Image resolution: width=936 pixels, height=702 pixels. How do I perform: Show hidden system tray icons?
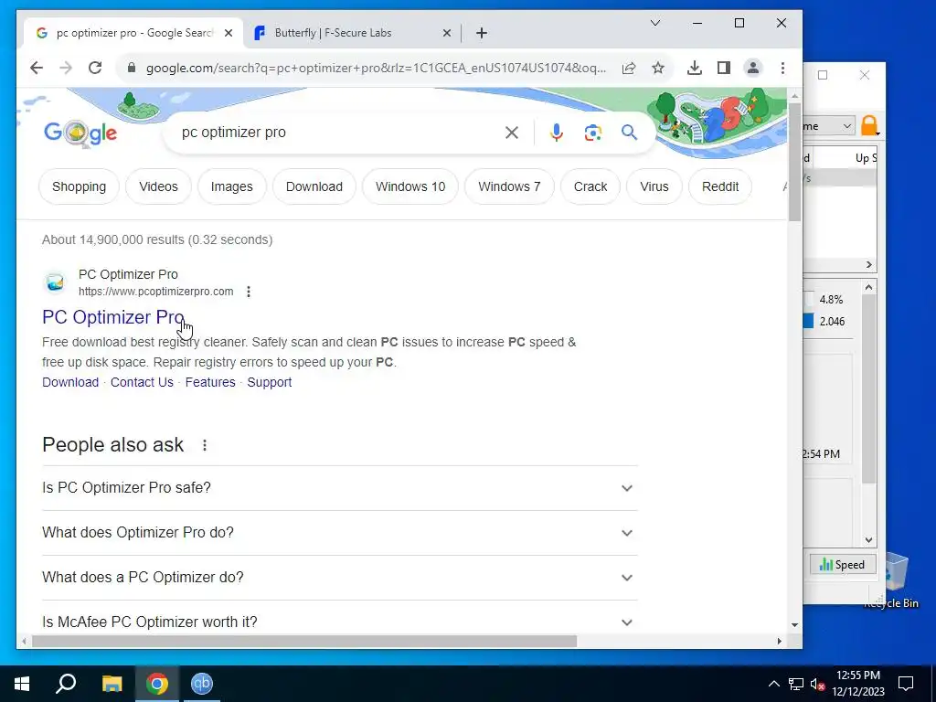coord(773,684)
